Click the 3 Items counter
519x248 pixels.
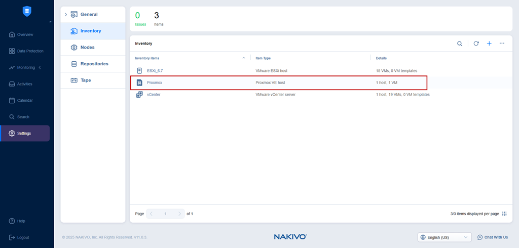159,19
